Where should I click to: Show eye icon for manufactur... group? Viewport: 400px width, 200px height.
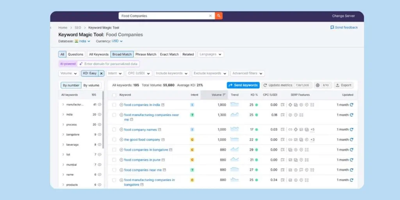tap(100, 105)
